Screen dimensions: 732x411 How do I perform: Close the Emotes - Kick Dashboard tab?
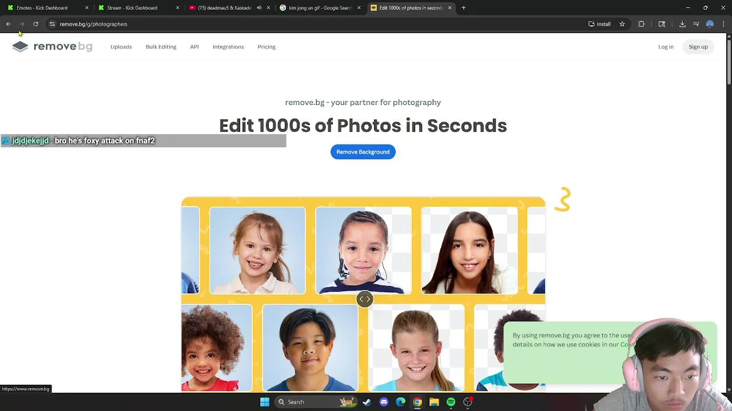(87, 8)
